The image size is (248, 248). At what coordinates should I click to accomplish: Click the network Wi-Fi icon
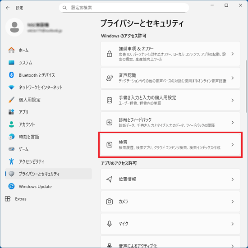(x=11, y=87)
